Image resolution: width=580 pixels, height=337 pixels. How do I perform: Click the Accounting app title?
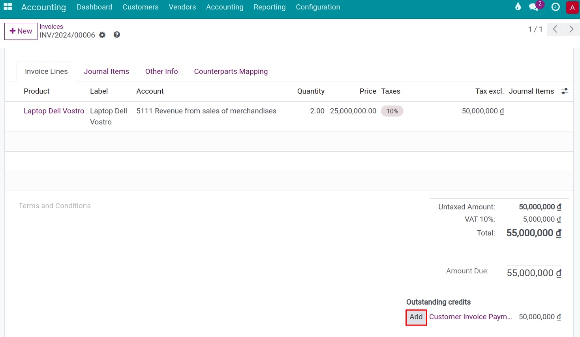(x=43, y=7)
